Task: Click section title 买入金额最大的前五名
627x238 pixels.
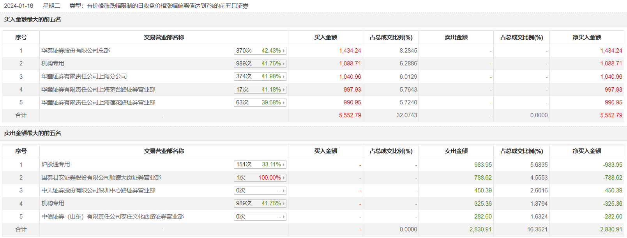Action: tap(33, 19)
